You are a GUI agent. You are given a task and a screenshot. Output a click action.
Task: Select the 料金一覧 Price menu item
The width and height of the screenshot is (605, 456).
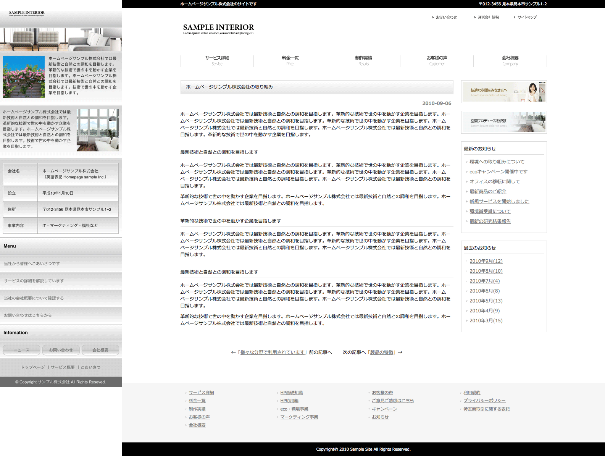[290, 60]
